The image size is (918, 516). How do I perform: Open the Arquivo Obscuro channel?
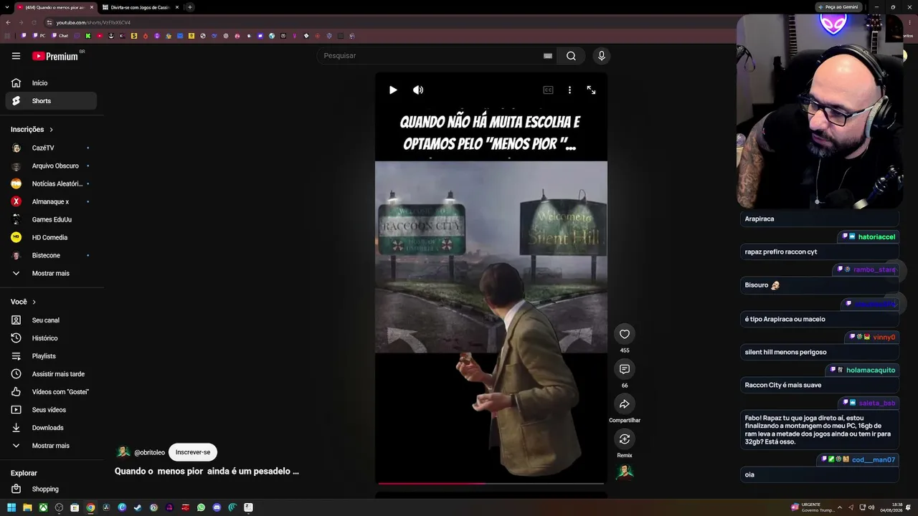[x=51, y=166]
